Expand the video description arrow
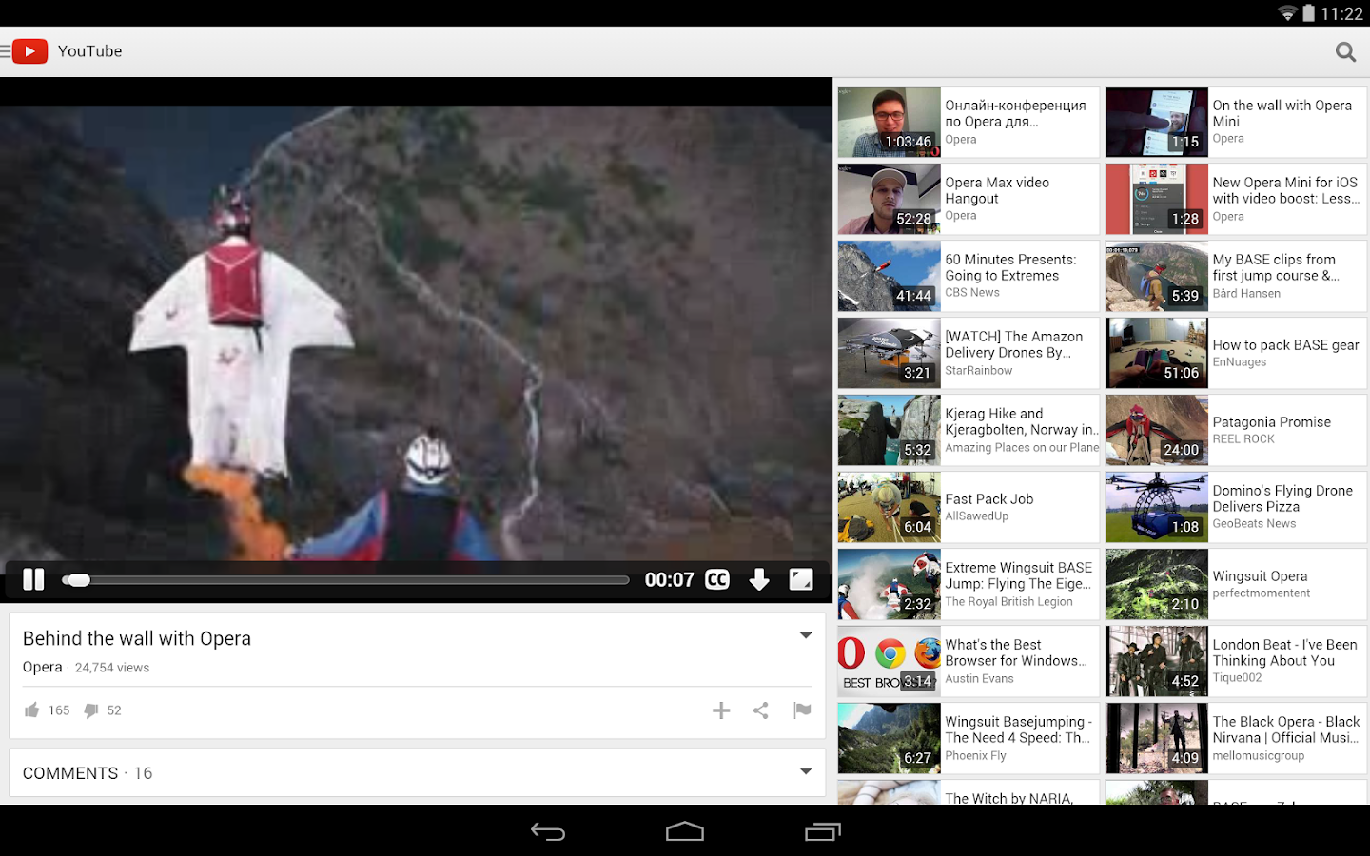The image size is (1370, 856). click(x=806, y=635)
